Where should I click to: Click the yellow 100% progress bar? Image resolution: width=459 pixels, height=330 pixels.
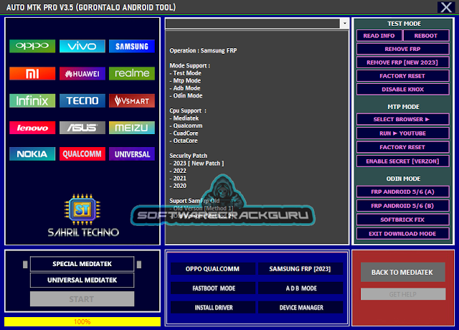coord(82,321)
